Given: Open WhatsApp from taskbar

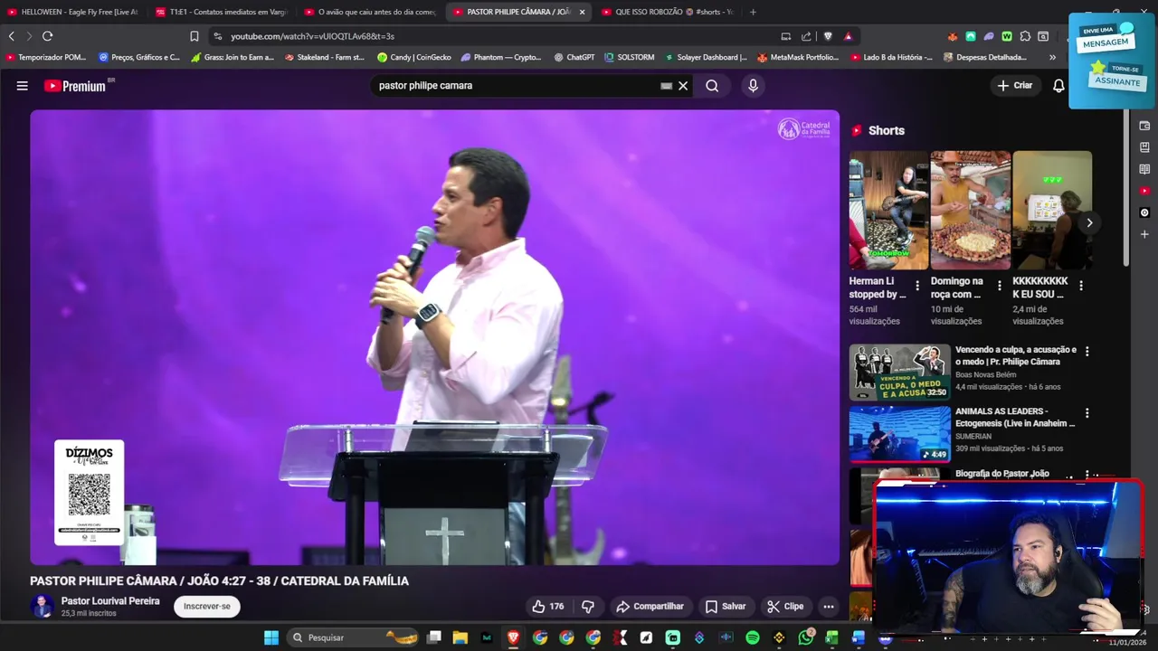Looking at the screenshot, I should tap(805, 637).
